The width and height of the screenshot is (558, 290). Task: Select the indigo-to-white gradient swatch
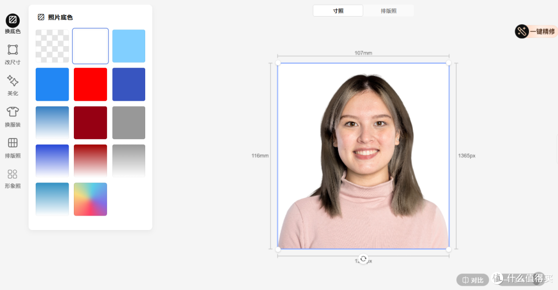(52, 161)
